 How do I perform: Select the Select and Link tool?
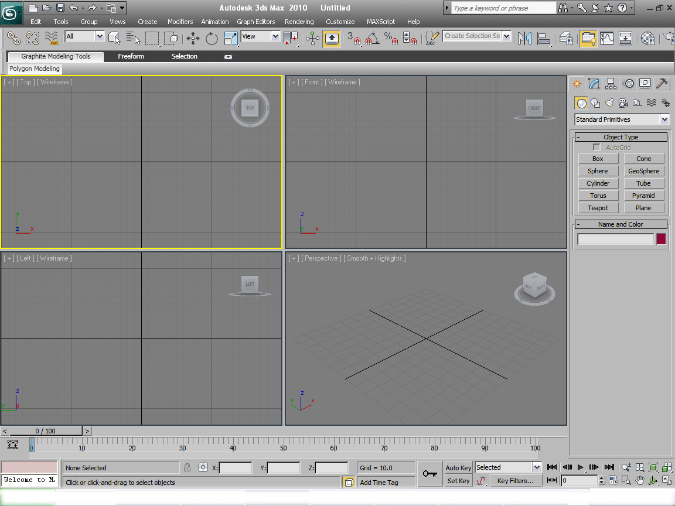click(x=13, y=38)
